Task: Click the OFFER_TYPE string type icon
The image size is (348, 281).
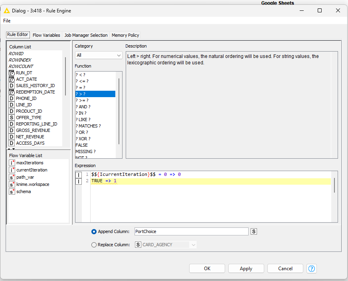Action: coord(12,118)
